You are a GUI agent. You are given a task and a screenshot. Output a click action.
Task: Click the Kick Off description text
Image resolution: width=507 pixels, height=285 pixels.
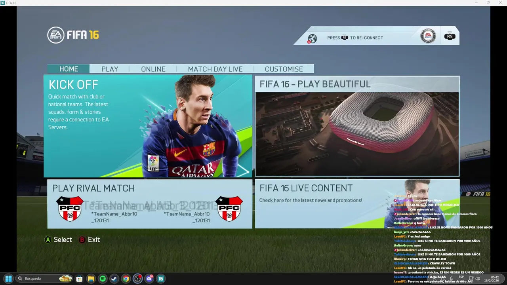[78, 112]
